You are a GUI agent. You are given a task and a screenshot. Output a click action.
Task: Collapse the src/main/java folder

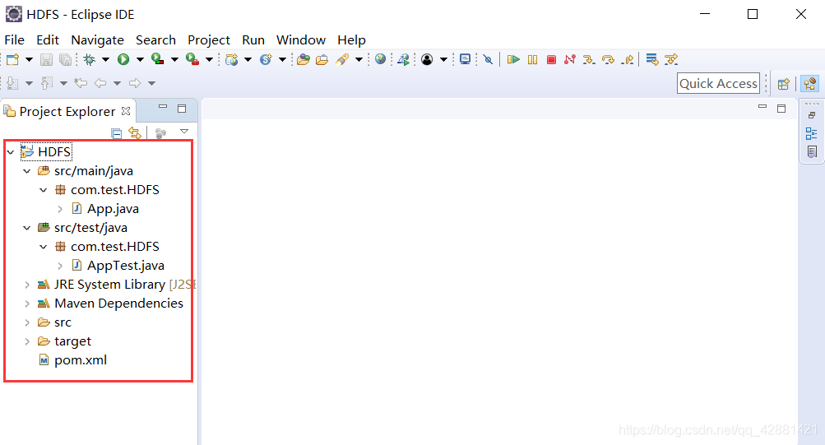27,171
